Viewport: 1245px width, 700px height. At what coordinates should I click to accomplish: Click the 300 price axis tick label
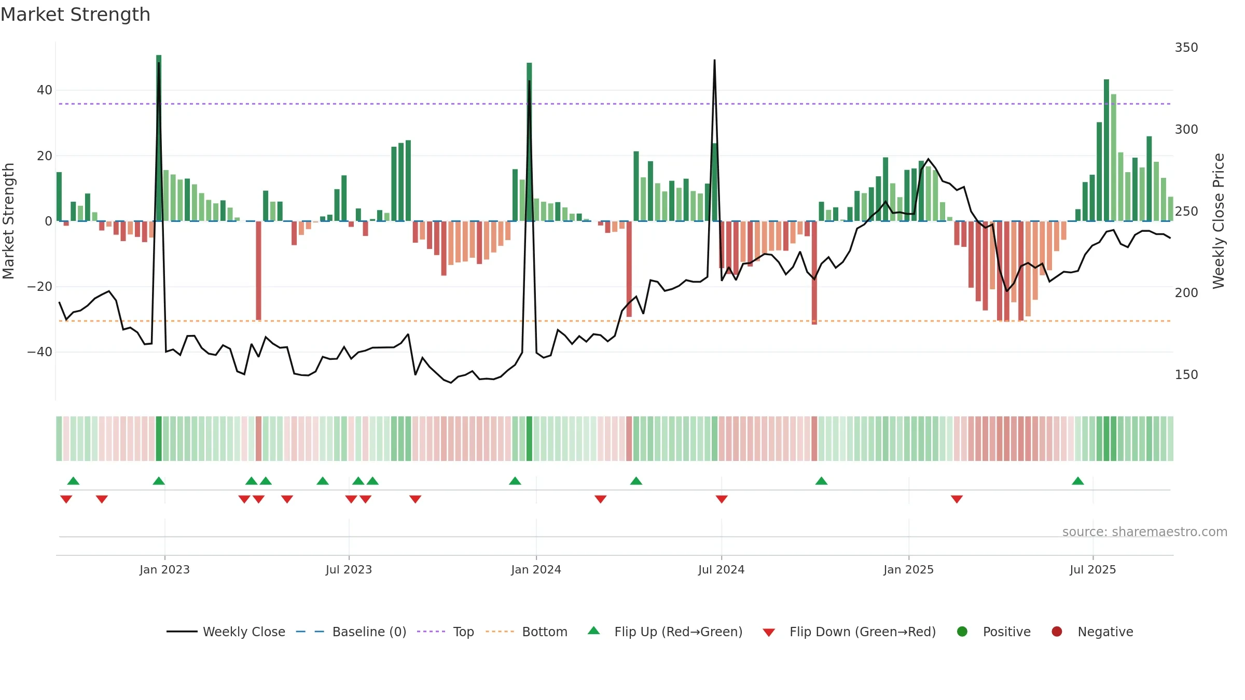pyautogui.click(x=1186, y=130)
